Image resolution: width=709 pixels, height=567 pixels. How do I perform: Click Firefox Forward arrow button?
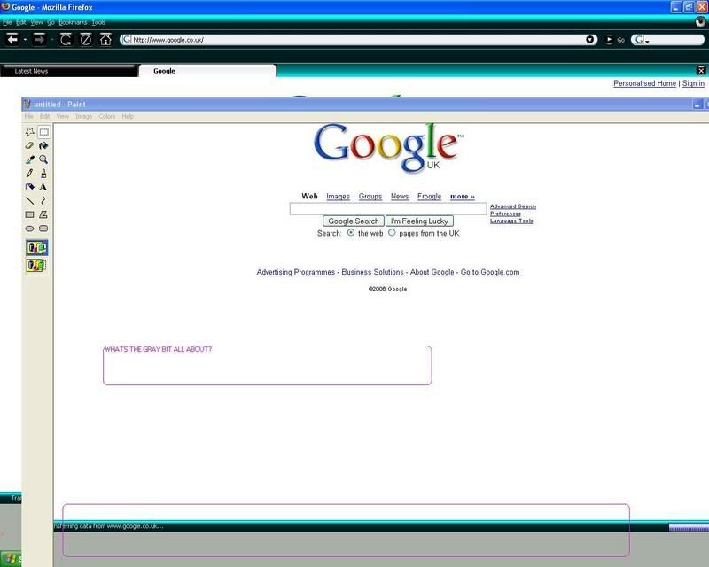point(39,39)
